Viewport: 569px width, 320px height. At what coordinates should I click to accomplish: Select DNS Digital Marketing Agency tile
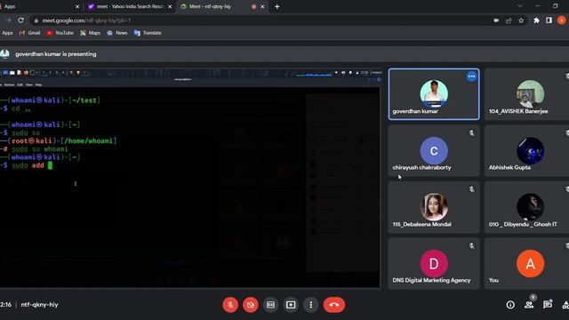434,263
